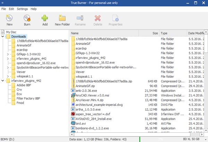Image resolution: width=208 pixels, height=142 pixels.
Task: Click the IrfanView DXF type cell
Action: point(173,114)
